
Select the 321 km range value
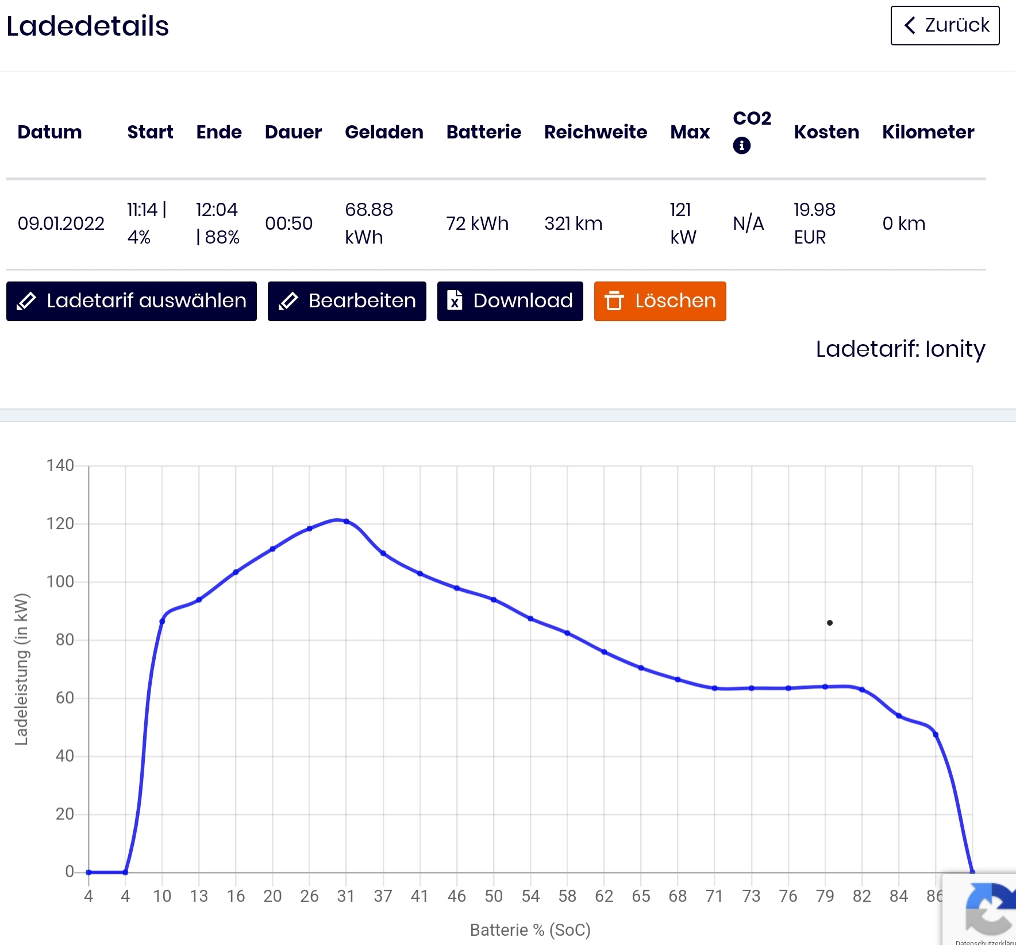tap(574, 223)
